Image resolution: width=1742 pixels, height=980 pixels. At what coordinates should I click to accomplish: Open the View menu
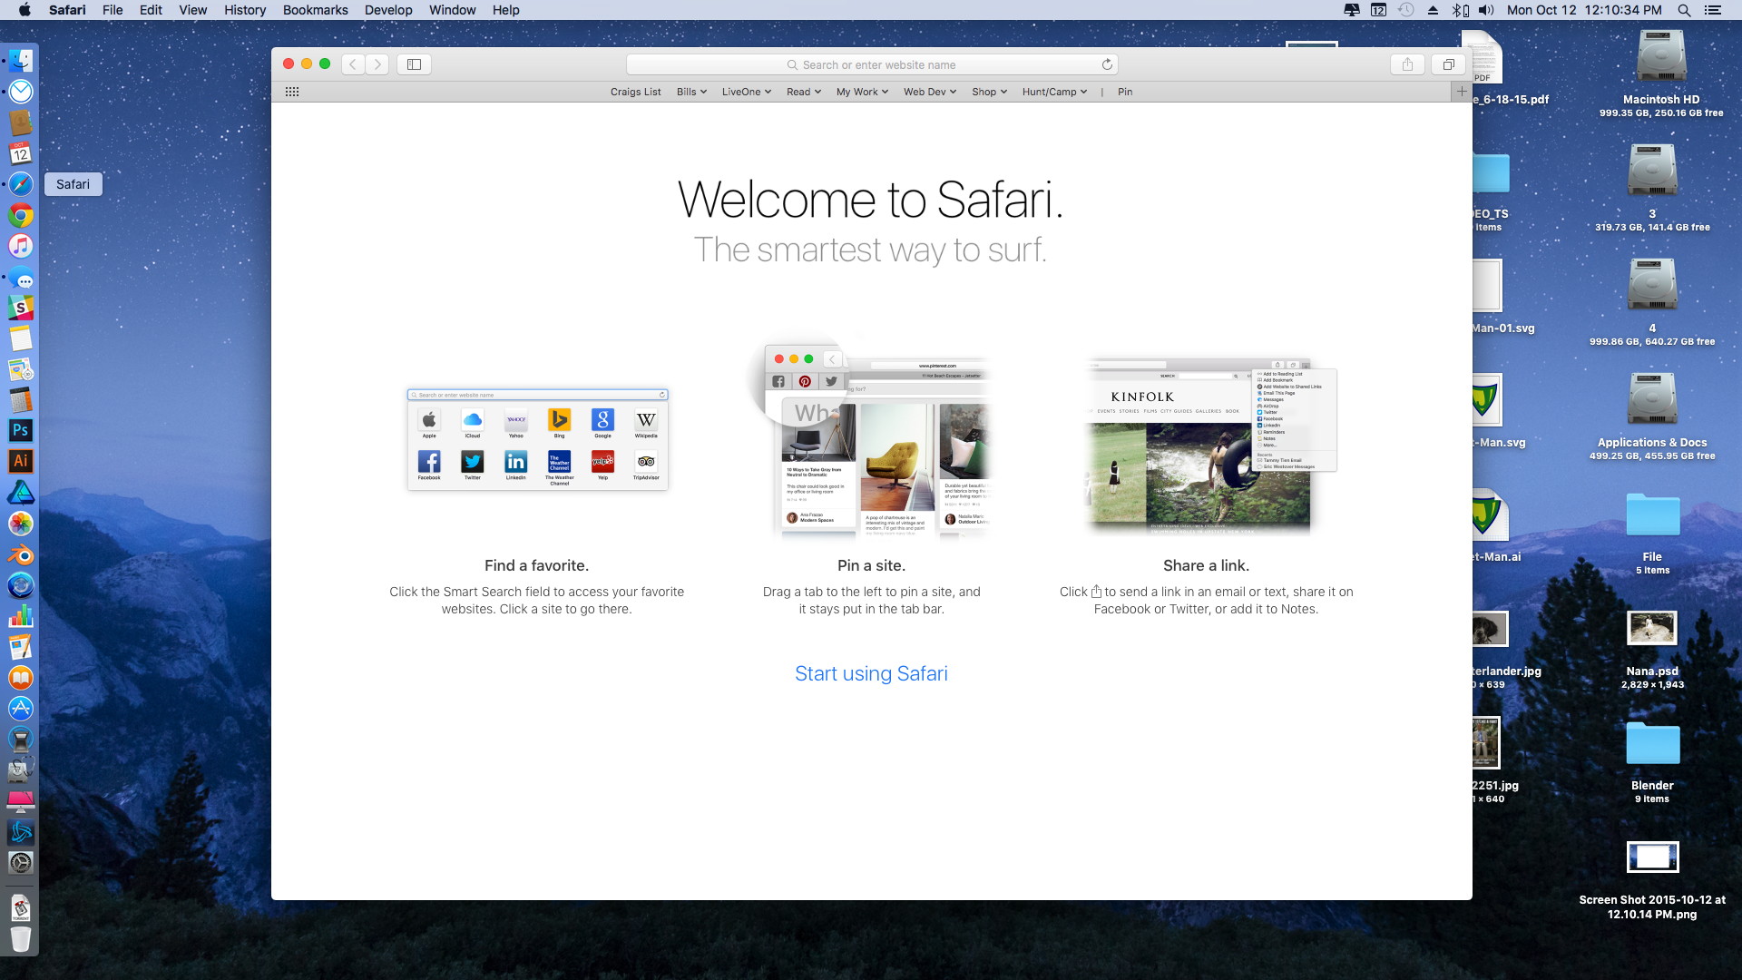pyautogui.click(x=192, y=10)
